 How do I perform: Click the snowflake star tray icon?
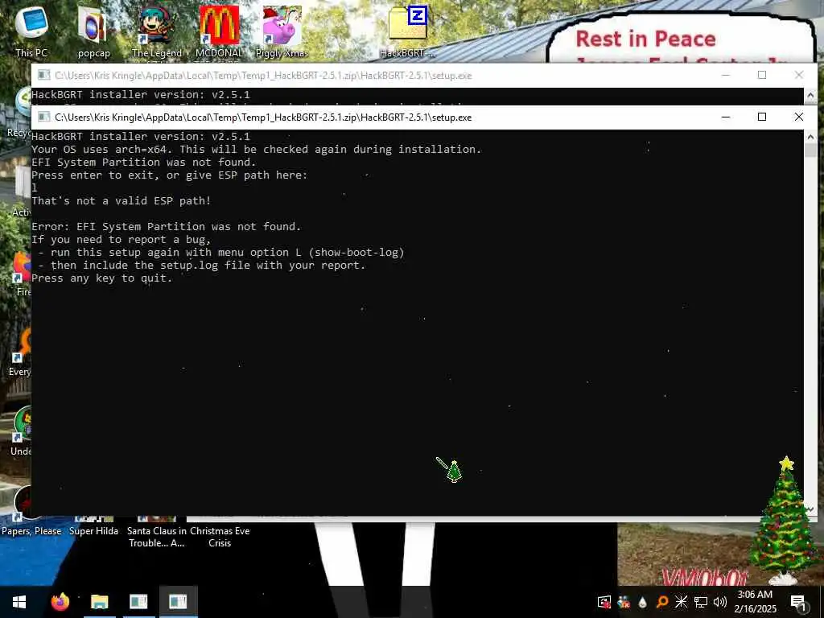point(681,602)
